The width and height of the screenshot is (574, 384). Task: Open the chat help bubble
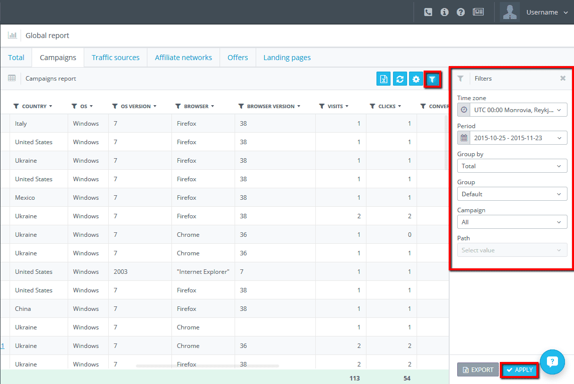coord(552,362)
